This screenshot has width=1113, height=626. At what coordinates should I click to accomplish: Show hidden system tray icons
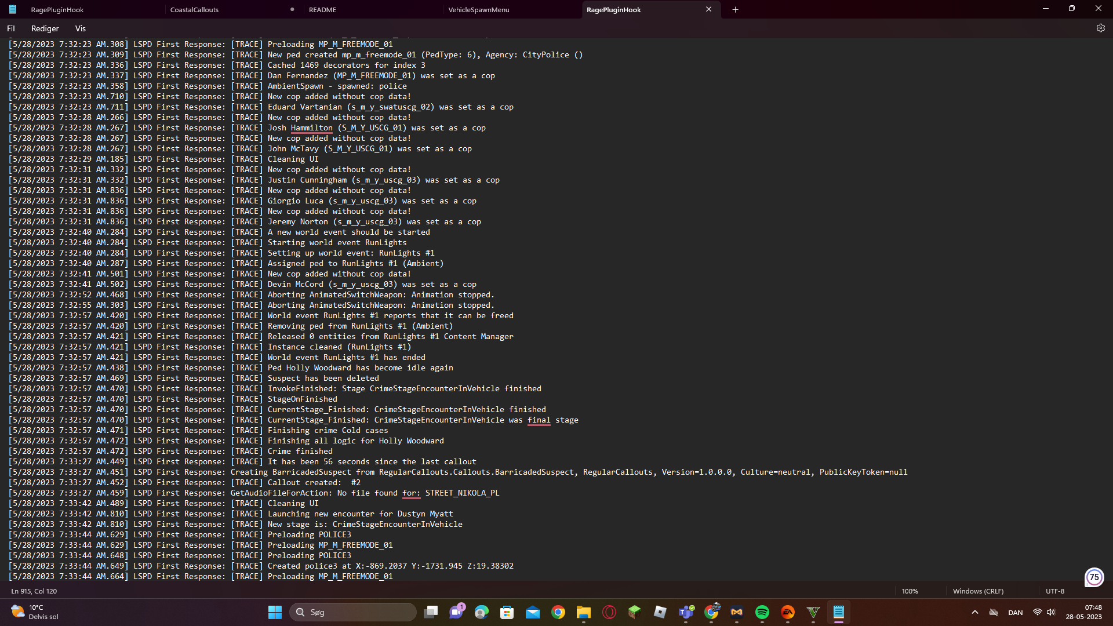click(x=974, y=612)
